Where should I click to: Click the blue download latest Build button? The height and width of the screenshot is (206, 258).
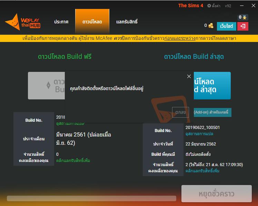click(x=212, y=86)
